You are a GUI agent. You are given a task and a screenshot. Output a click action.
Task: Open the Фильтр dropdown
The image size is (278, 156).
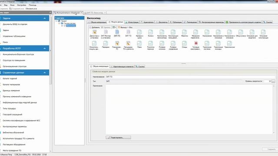123,27
